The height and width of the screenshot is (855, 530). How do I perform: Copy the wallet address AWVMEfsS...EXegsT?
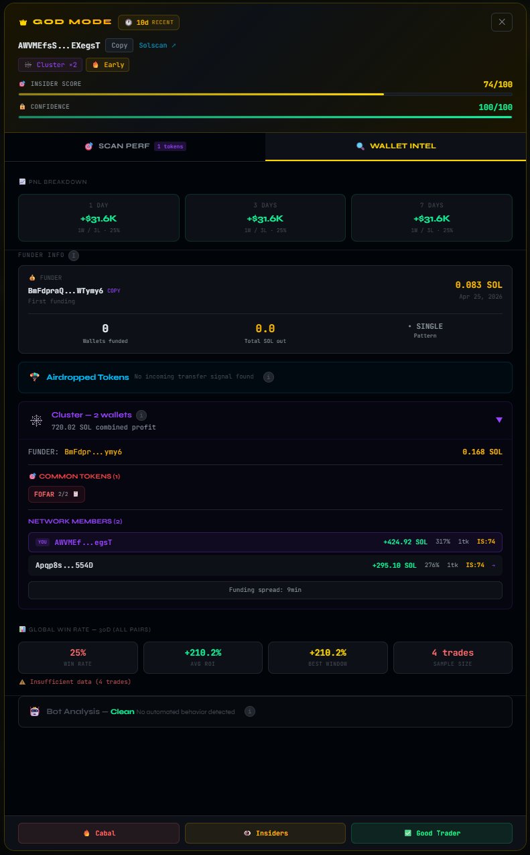[119, 46]
